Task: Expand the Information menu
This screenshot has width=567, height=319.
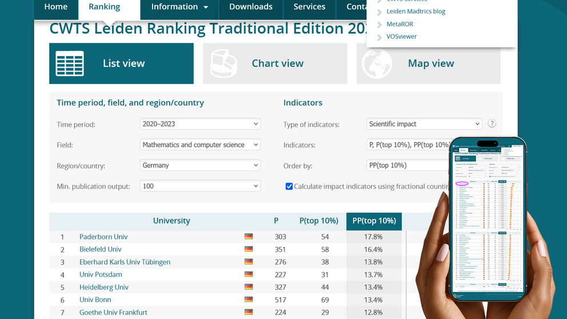Action: (x=179, y=7)
